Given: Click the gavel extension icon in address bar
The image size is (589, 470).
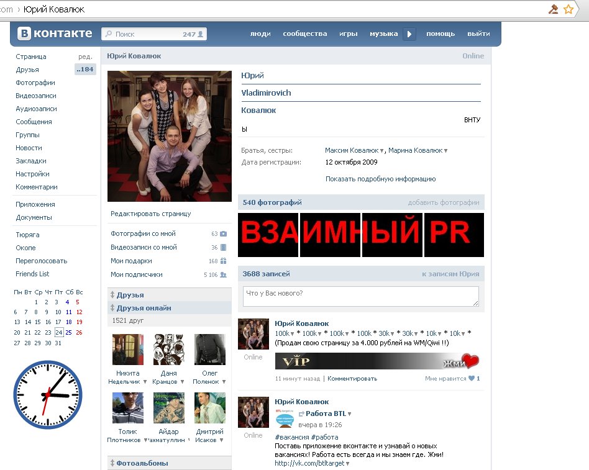Looking at the screenshot, I should click(554, 9).
